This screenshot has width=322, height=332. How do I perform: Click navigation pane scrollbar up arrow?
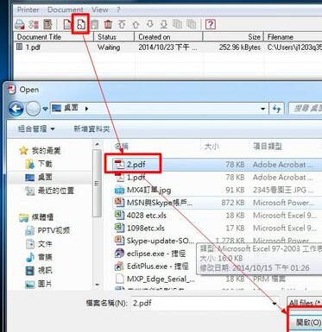pyautogui.click(x=98, y=144)
